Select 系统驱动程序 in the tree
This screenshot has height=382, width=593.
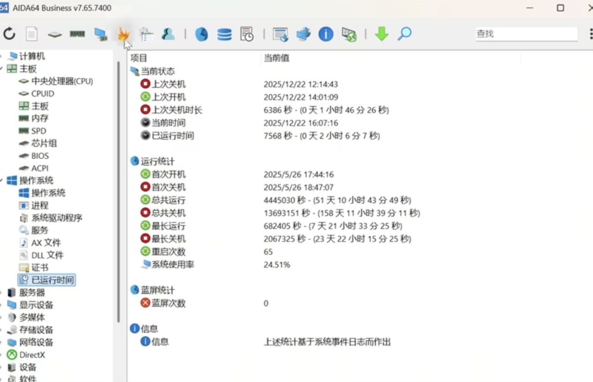pos(57,218)
